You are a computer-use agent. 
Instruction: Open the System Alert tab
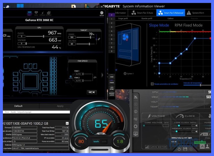coord(195,13)
